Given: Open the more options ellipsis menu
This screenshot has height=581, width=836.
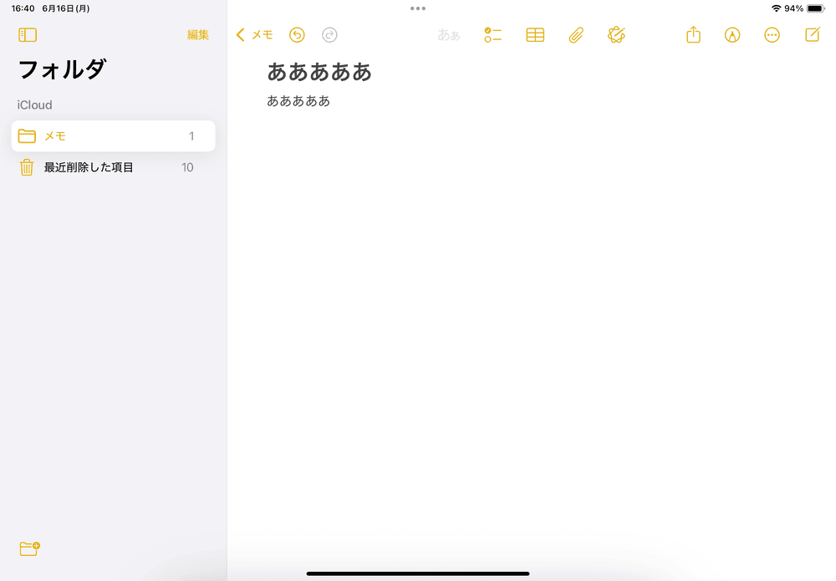Looking at the screenshot, I should [772, 35].
